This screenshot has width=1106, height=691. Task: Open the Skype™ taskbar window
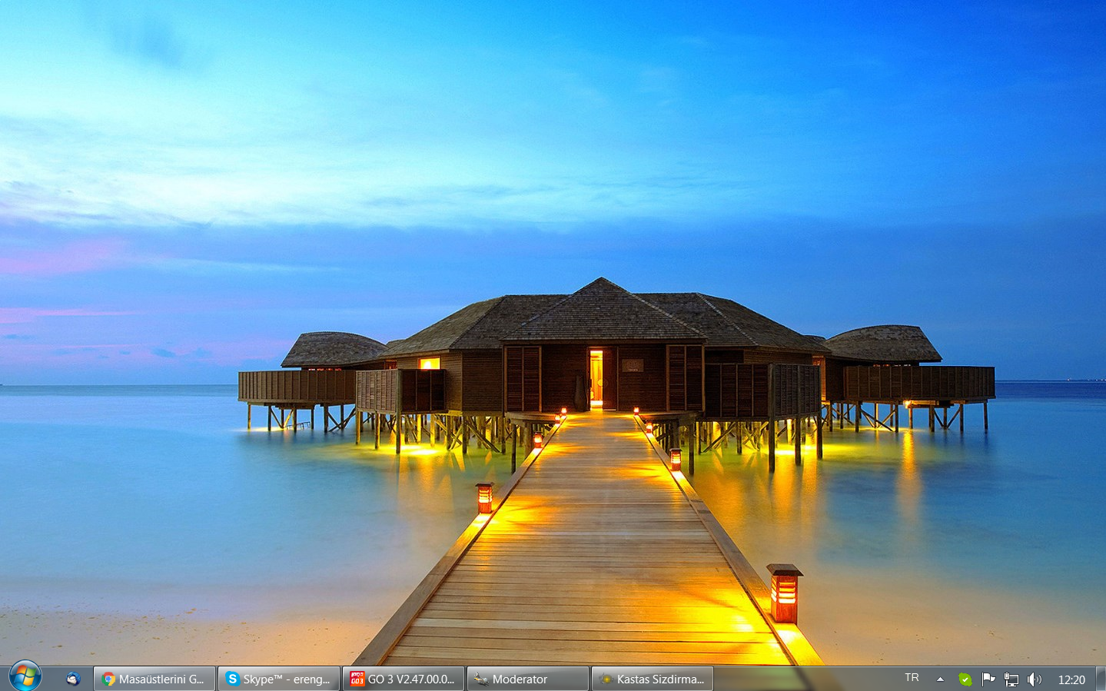coord(279,679)
